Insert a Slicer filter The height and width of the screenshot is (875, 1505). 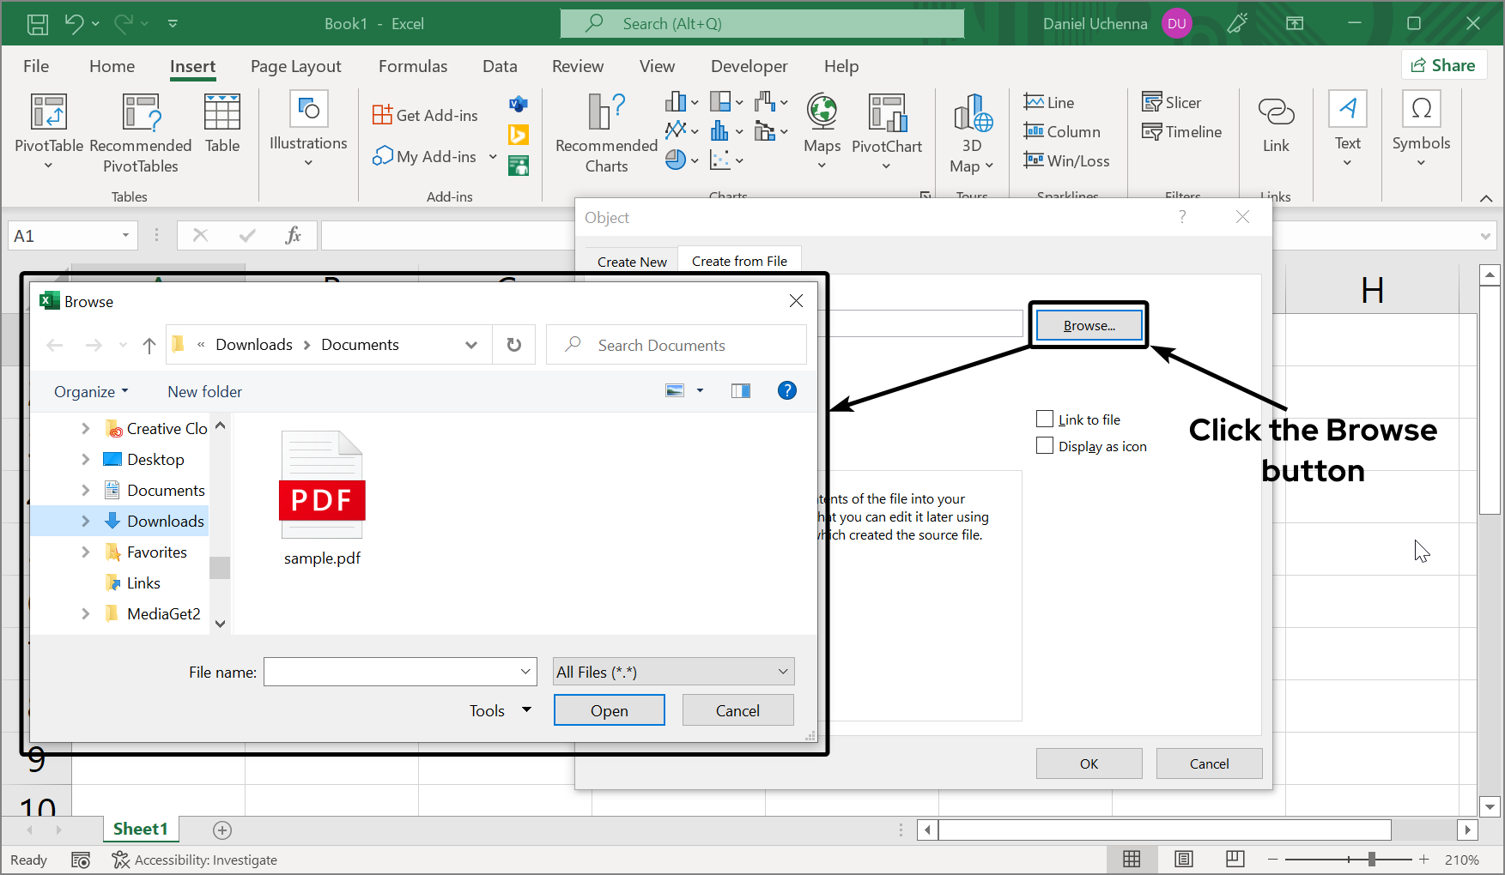tap(1171, 103)
